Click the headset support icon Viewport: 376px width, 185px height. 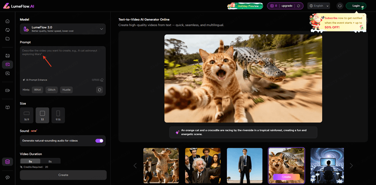point(340,6)
